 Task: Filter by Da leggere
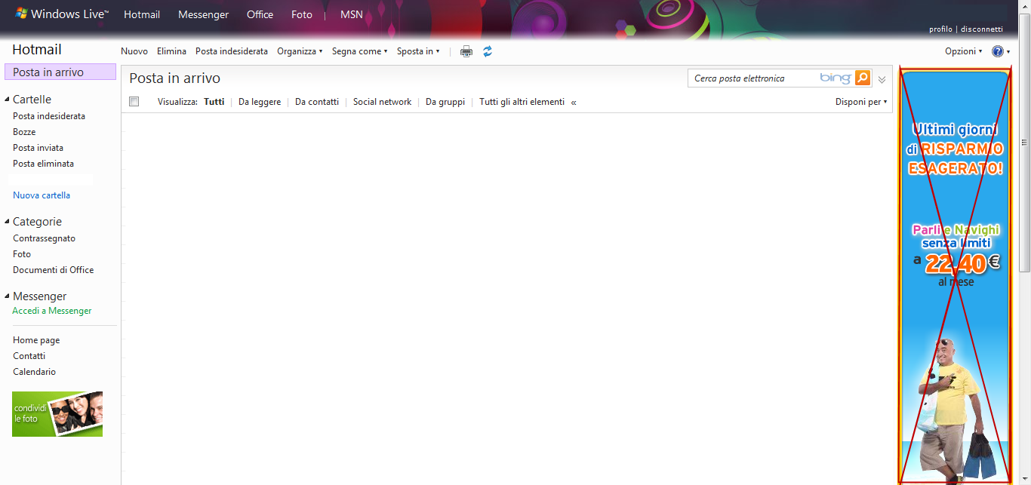coord(260,102)
